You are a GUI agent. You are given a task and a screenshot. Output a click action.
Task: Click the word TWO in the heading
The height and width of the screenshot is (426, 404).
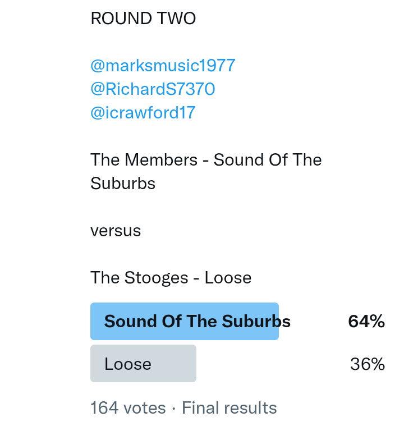[176, 19]
